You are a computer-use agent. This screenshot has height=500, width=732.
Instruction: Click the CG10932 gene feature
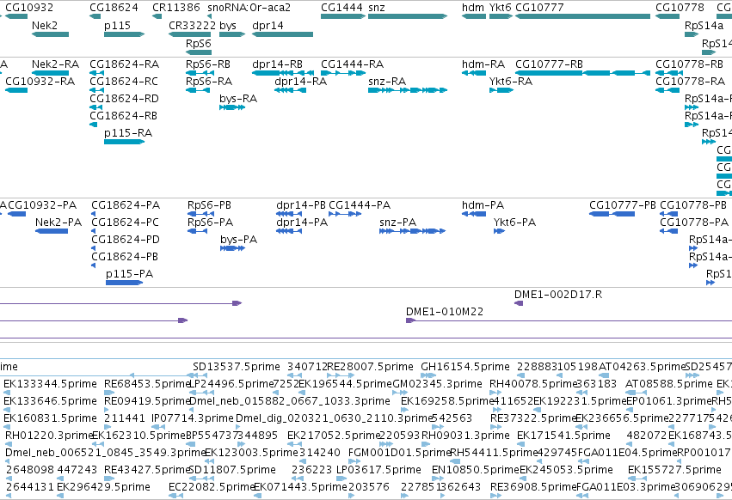tap(16, 16)
